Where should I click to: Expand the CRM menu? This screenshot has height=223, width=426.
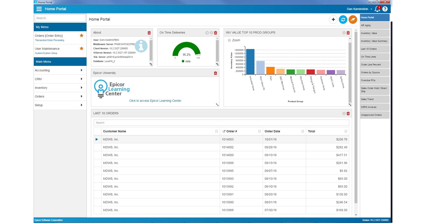(x=60, y=79)
